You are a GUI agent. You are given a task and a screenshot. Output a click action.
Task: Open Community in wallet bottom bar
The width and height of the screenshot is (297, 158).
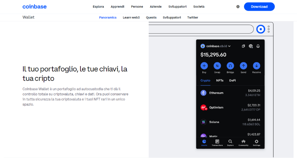pyautogui.click(x=243, y=143)
